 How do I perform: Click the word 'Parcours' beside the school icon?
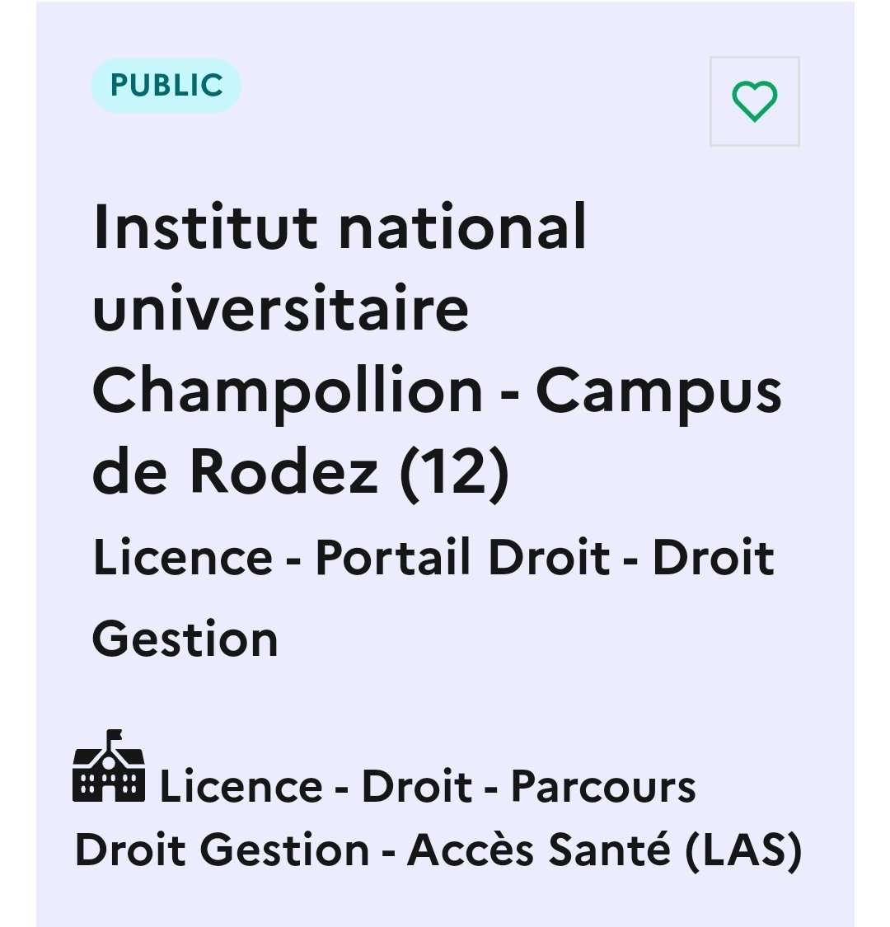click(x=603, y=787)
